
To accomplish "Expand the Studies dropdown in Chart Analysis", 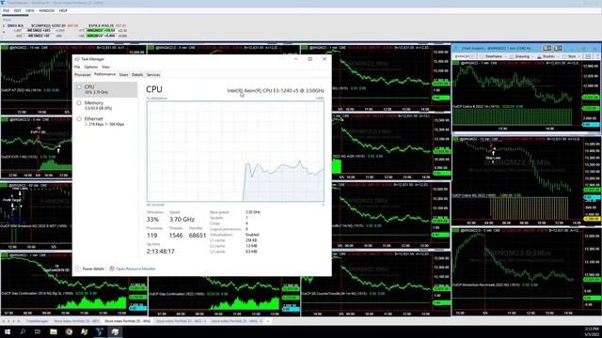I will tap(548, 56).
